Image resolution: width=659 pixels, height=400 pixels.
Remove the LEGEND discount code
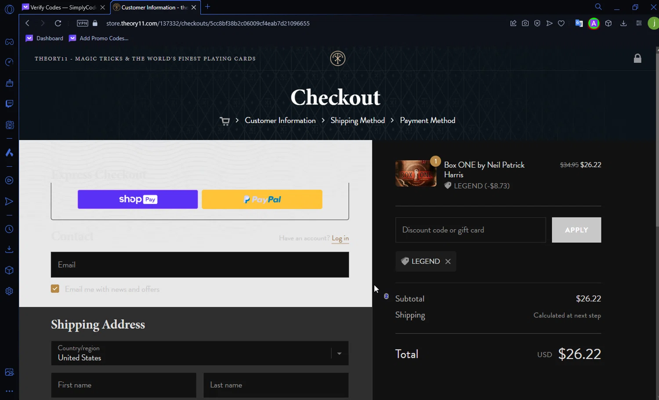[x=448, y=262]
